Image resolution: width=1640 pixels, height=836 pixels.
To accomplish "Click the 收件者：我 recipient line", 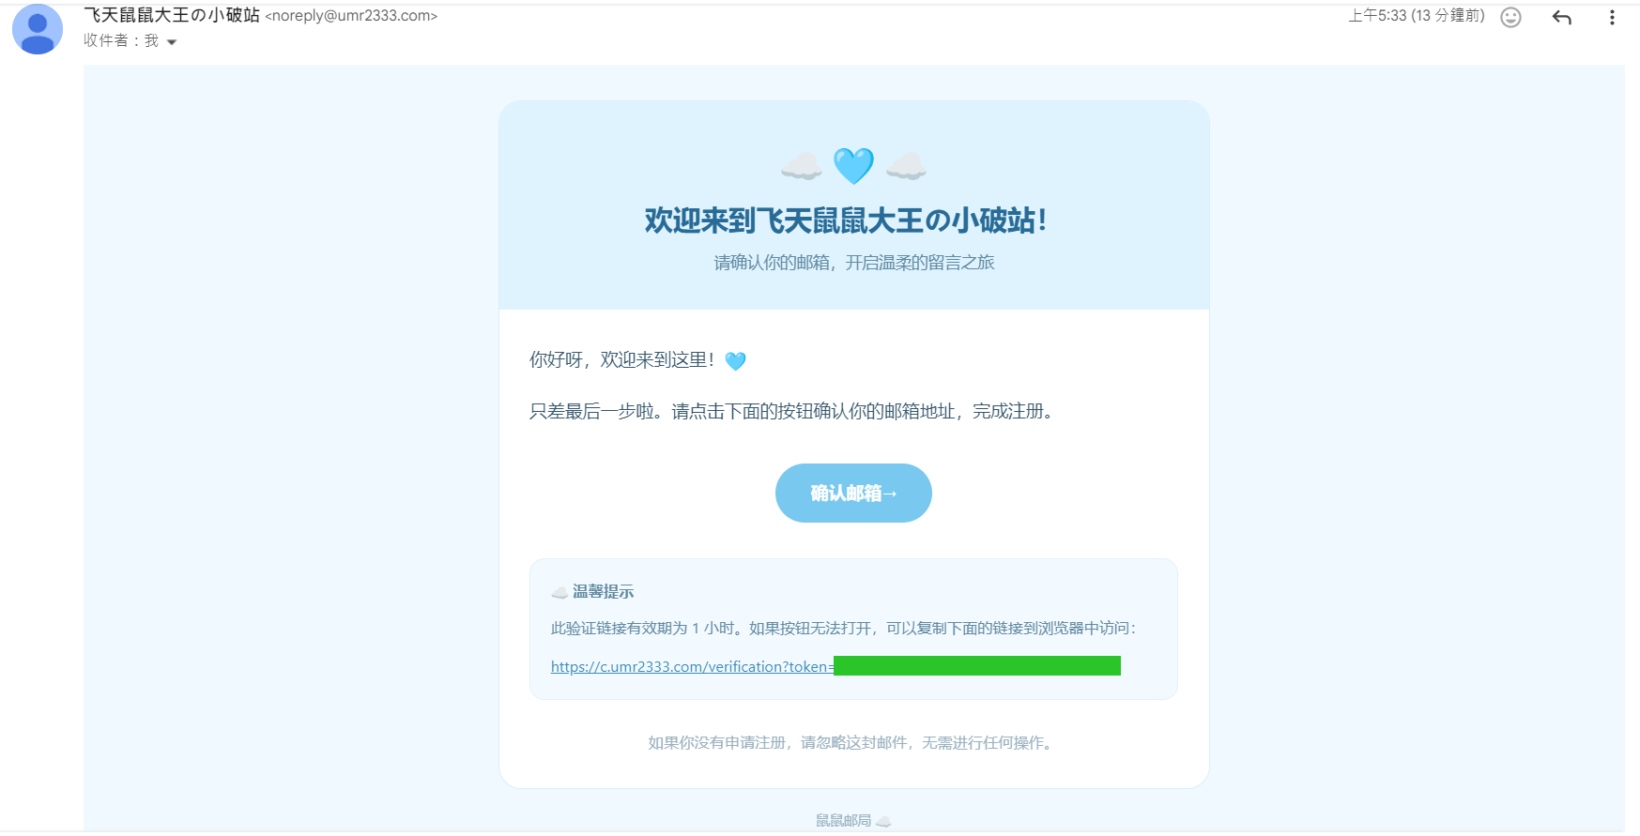I will click(x=121, y=41).
